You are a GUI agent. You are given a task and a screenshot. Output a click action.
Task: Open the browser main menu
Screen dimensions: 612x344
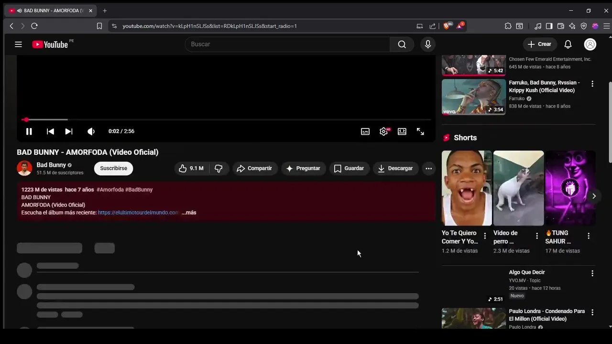click(x=606, y=26)
